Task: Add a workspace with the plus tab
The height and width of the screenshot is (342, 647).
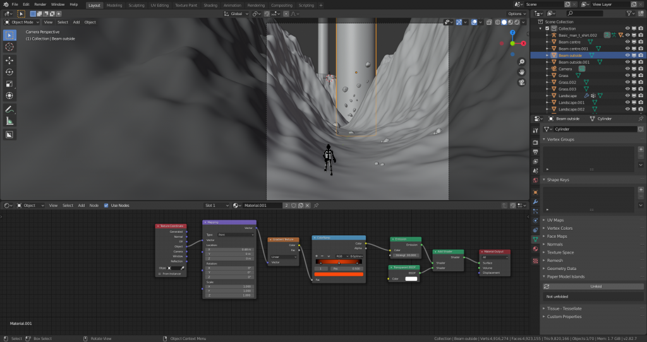Action: click(x=320, y=5)
